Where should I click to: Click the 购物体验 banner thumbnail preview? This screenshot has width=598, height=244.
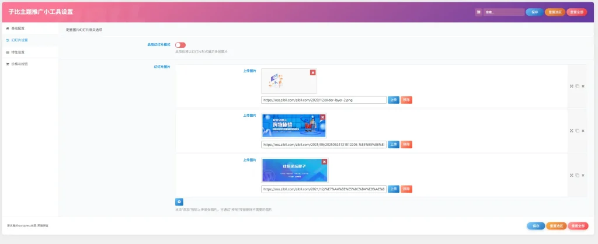294,126
